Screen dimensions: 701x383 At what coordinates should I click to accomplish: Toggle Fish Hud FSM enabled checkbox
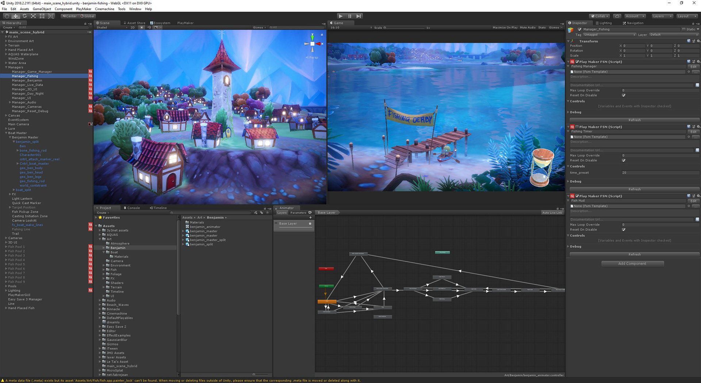pos(577,196)
